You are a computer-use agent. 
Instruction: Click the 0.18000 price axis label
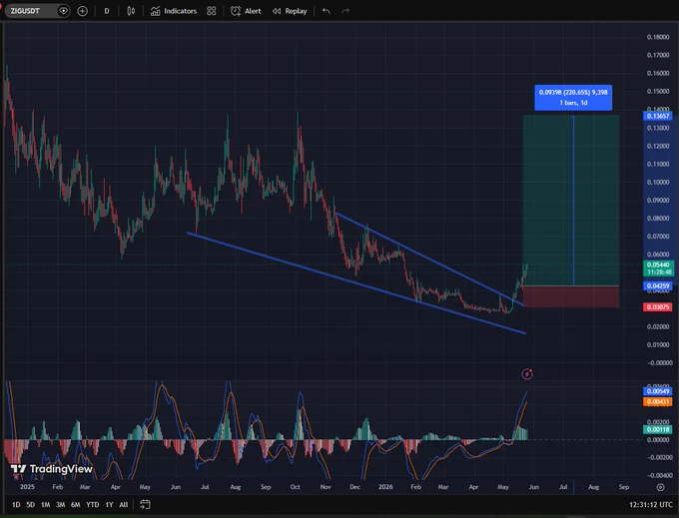tap(658, 37)
